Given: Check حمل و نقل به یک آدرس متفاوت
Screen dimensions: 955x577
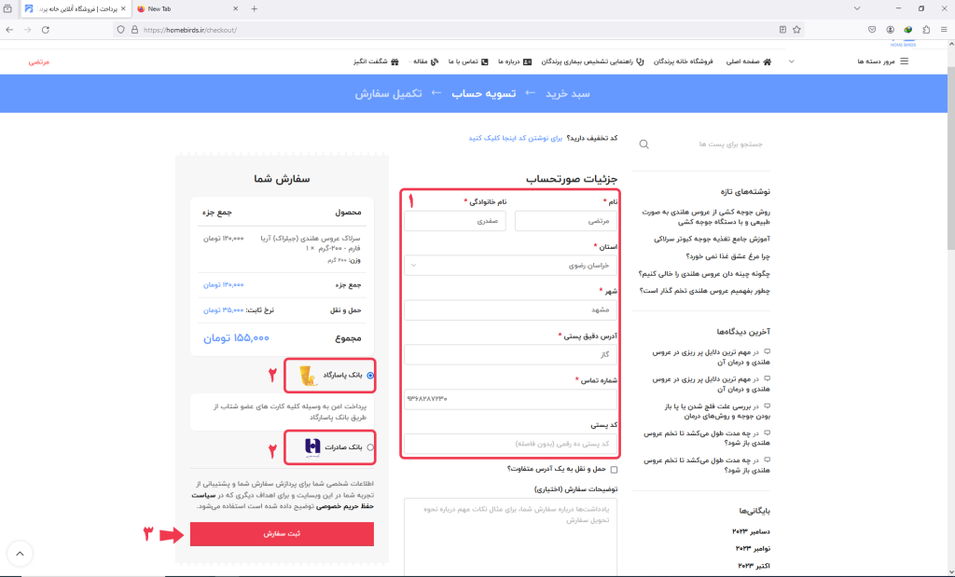Looking at the screenshot, I should [614, 469].
